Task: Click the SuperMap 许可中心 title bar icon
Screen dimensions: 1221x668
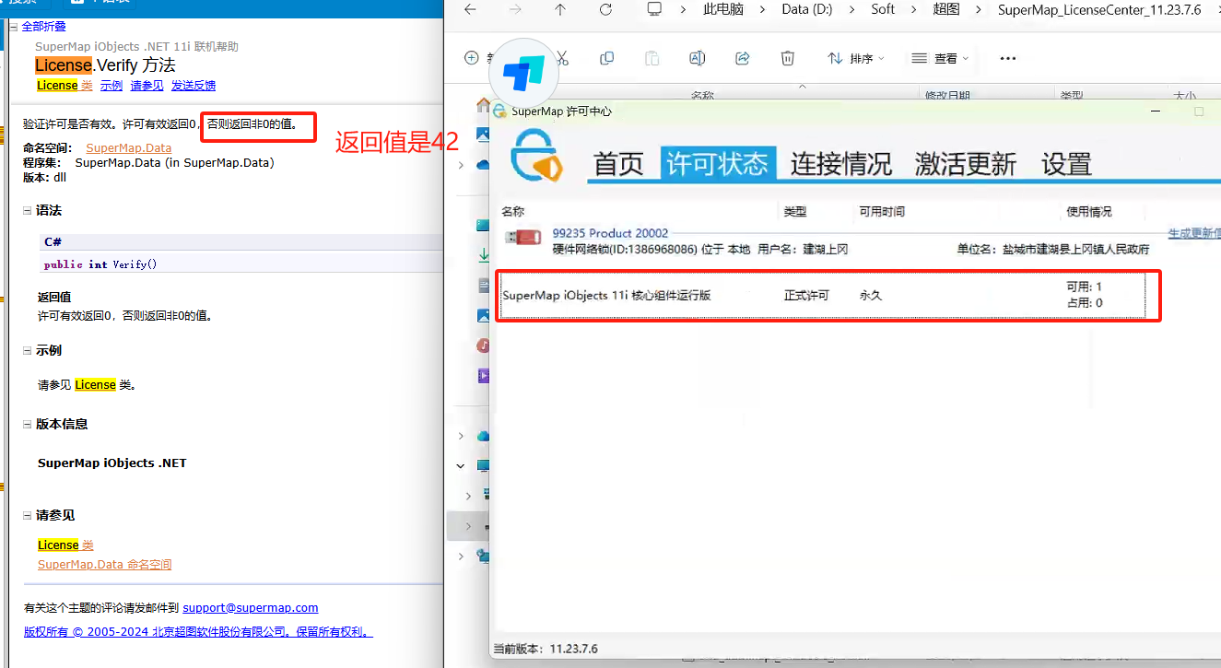Action: point(500,111)
